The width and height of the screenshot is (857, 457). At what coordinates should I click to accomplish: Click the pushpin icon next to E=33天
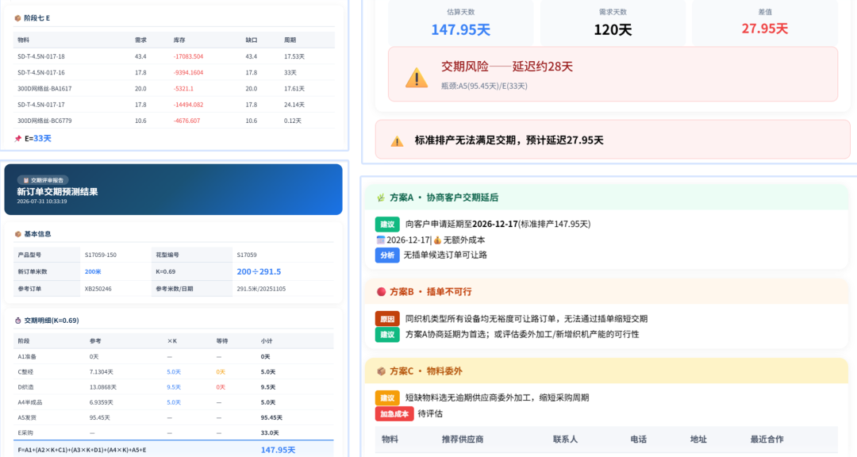click(x=18, y=139)
